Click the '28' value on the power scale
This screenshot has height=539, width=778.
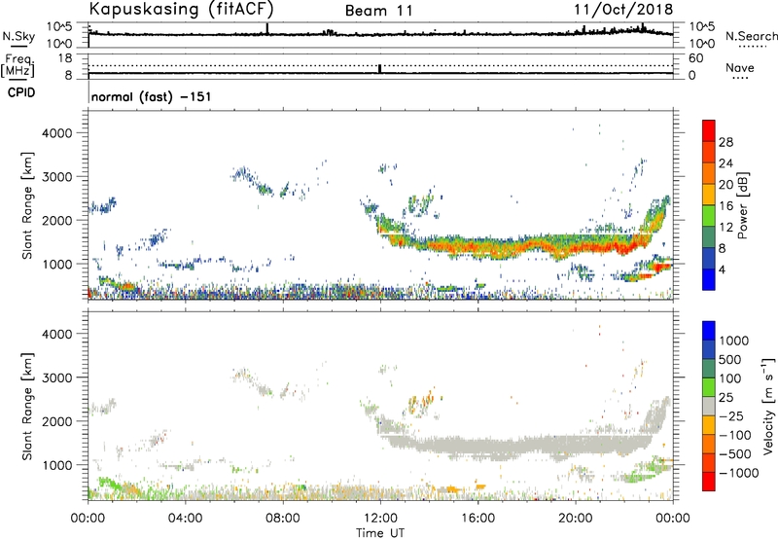pos(725,142)
